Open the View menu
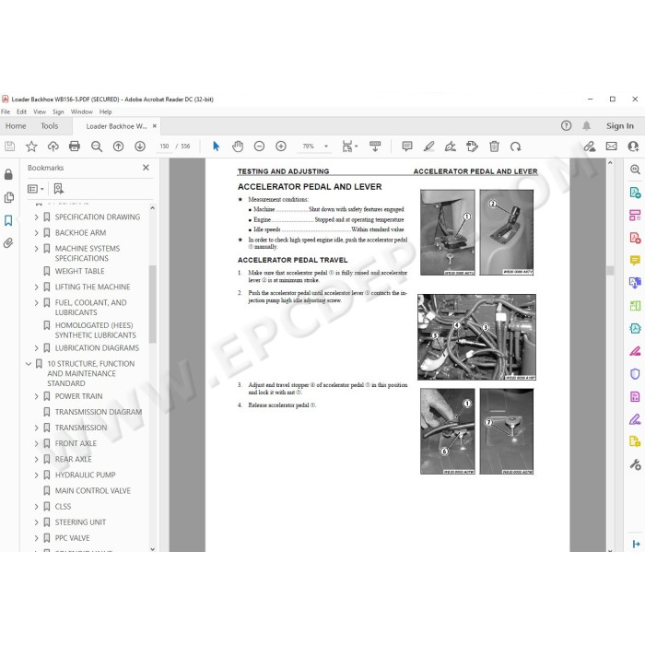The image size is (645, 645). pos(40,111)
